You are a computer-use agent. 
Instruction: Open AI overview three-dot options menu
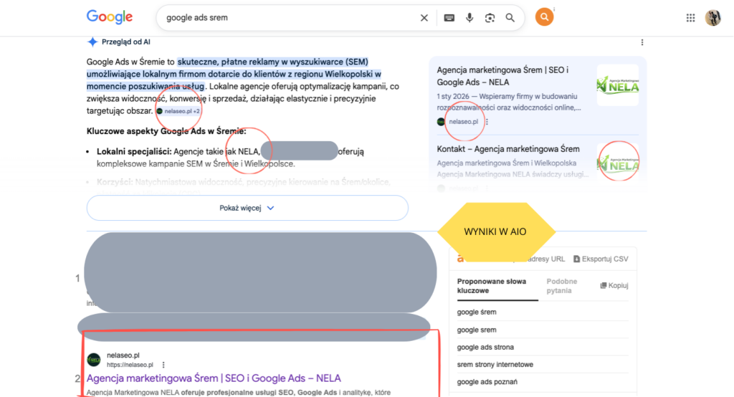tap(642, 42)
